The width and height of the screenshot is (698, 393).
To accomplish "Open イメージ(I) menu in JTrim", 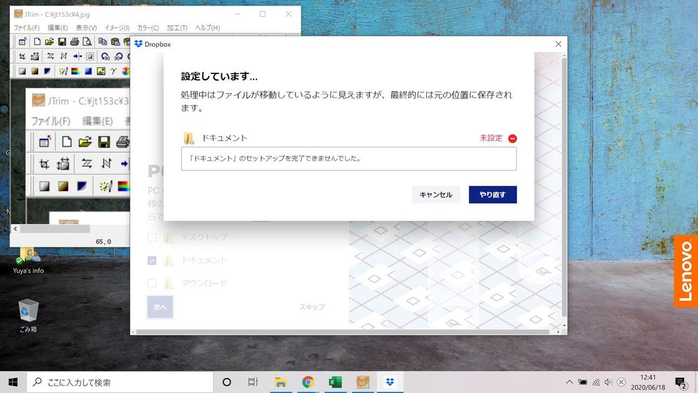I will point(117,28).
